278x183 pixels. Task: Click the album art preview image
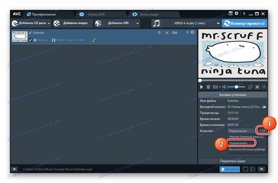pos(233,54)
